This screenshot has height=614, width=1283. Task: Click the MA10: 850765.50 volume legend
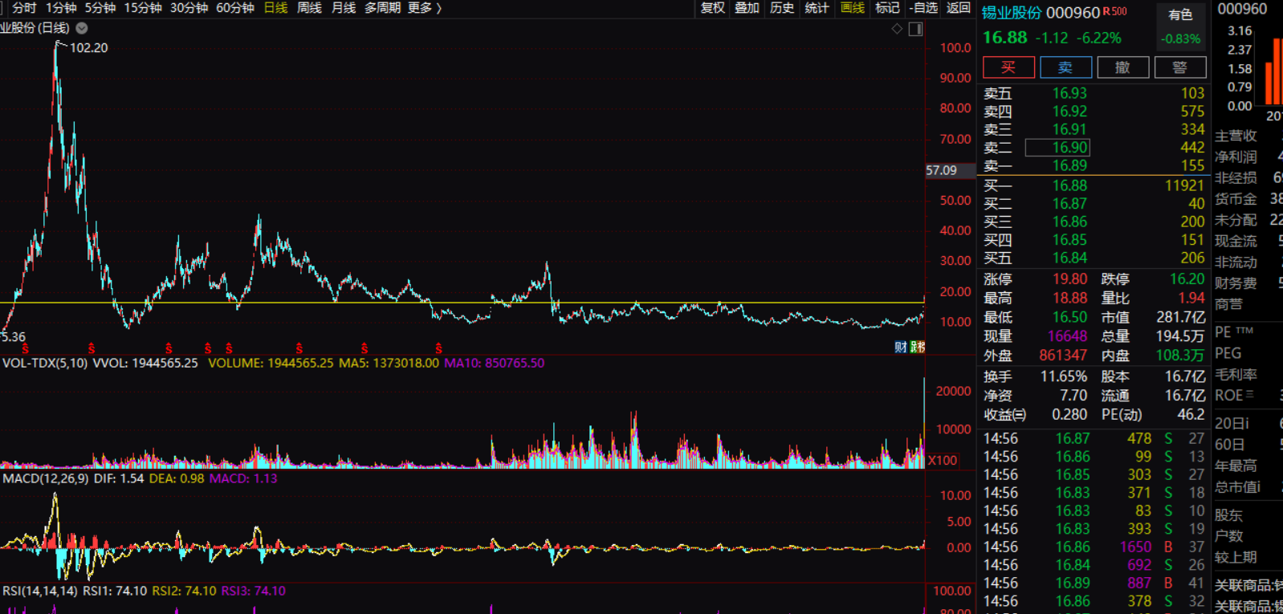click(x=494, y=364)
